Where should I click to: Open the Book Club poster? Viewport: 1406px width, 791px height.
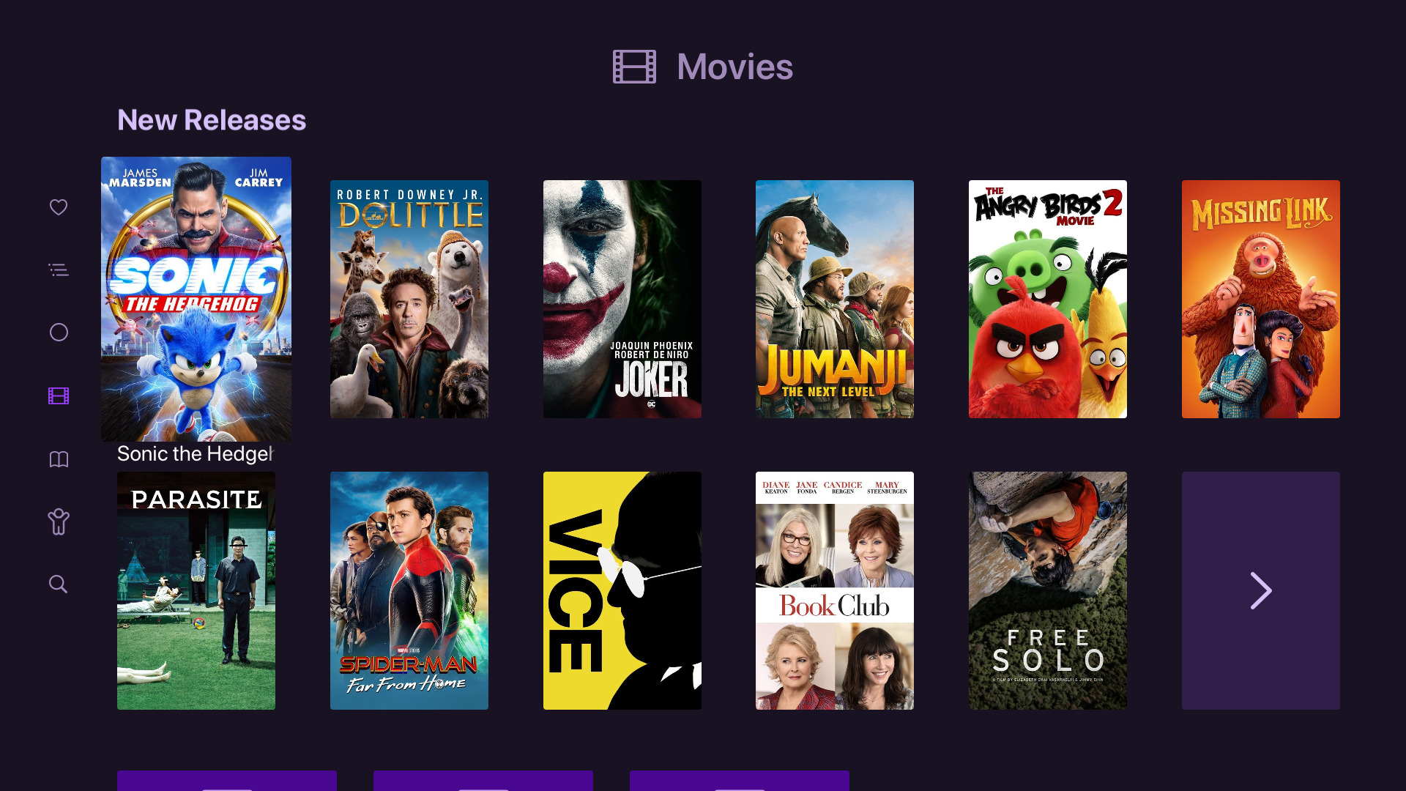(x=835, y=590)
